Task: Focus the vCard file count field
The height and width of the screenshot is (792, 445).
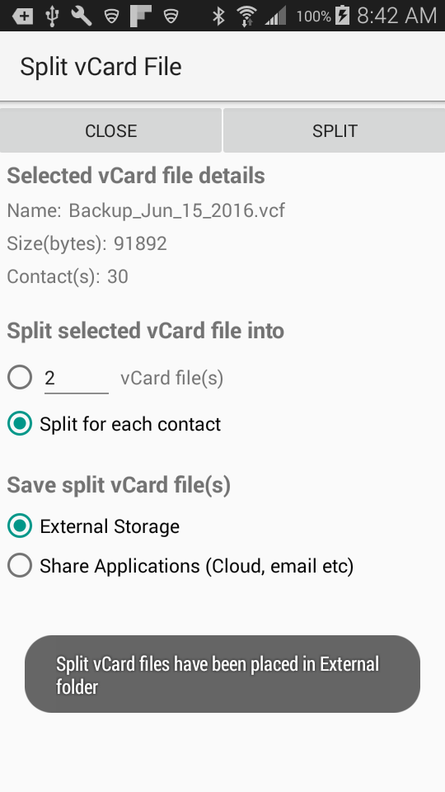Action: tap(76, 379)
